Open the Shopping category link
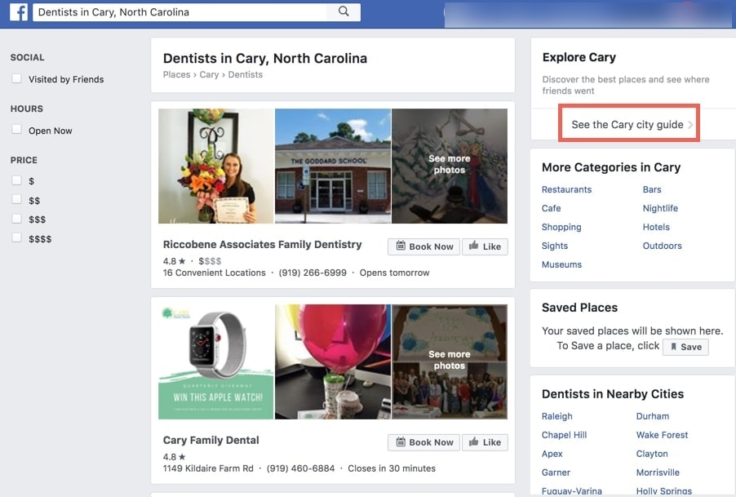The width and height of the screenshot is (736, 497). click(x=561, y=227)
